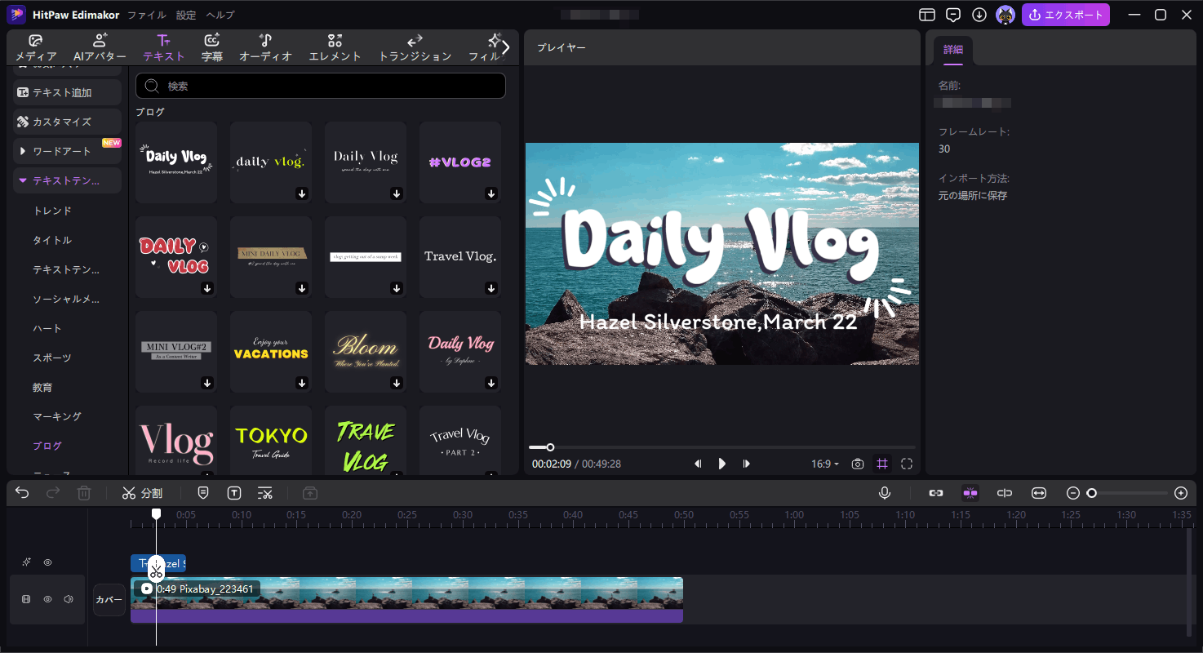Image resolution: width=1203 pixels, height=653 pixels.
Task: Open the オーディオ audio tab
Action: 265,48
